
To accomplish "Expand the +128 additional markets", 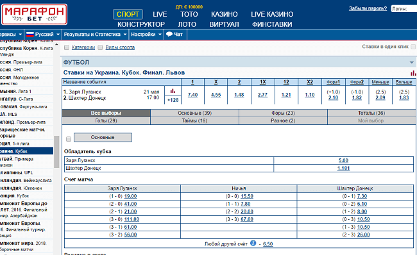I will click(x=173, y=100).
